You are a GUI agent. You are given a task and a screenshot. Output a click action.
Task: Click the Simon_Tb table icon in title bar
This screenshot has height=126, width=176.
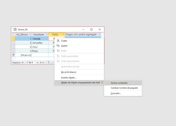pos(15,29)
